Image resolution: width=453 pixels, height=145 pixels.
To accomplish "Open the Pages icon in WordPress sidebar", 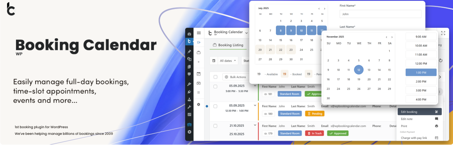I will click(x=189, y=67).
